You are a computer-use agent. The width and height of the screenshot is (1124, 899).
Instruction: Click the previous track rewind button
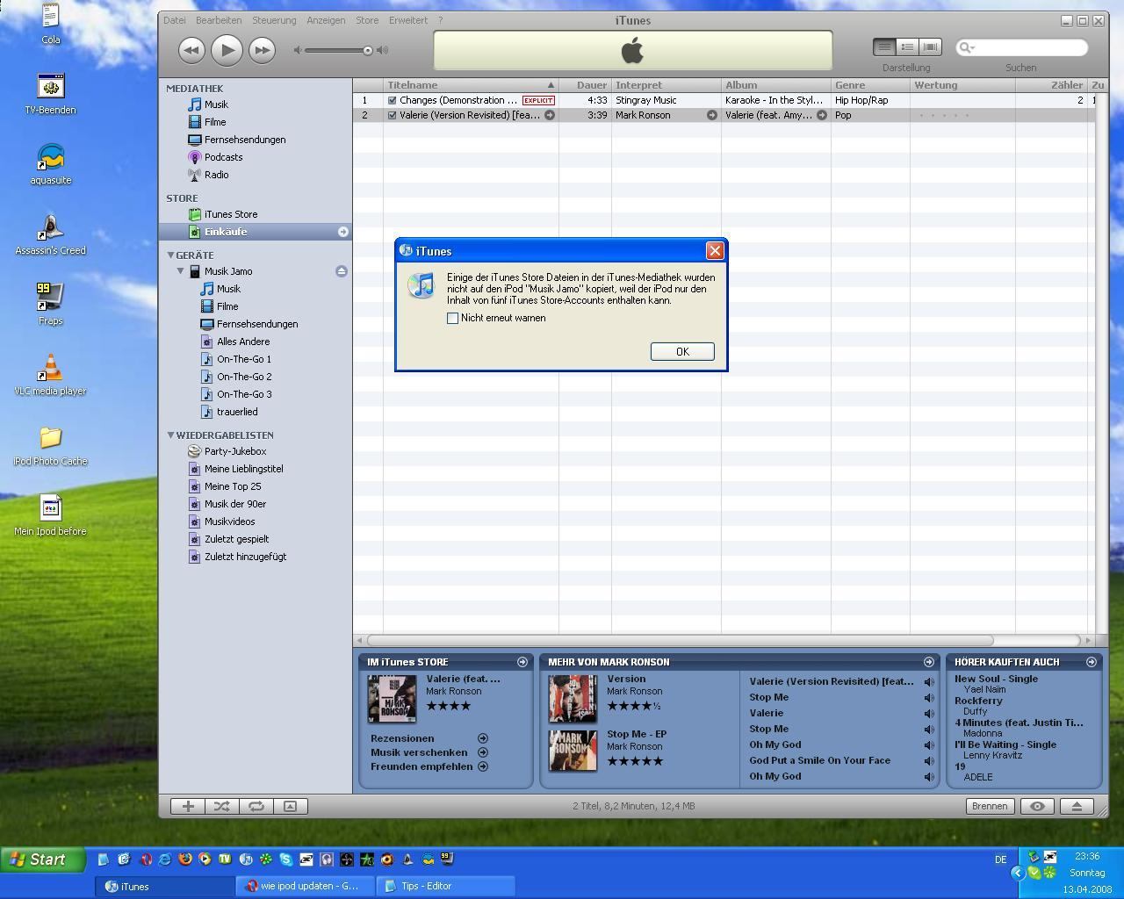click(191, 50)
